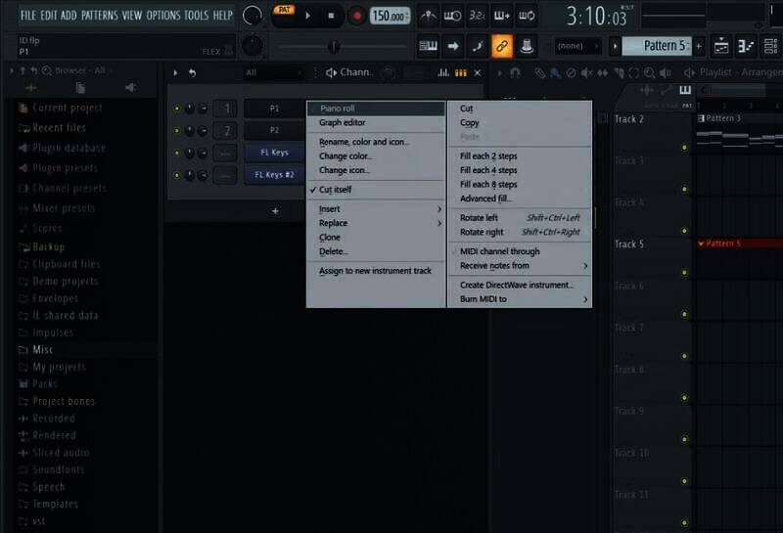Image resolution: width=783 pixels, height=533 pixels.
Task: Open the Pattern 5 selector
Action: (x=657, y=46)
